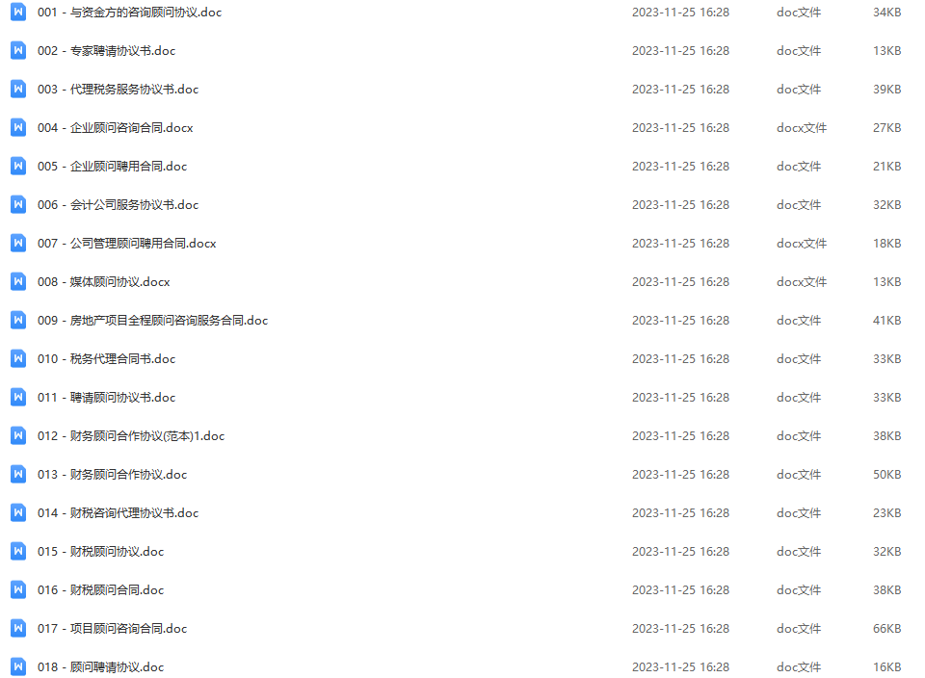Click the file icon for 财税顾问合同.doc
The height and width of the screenshot is (678, 925).
click(x=18, y=589)
